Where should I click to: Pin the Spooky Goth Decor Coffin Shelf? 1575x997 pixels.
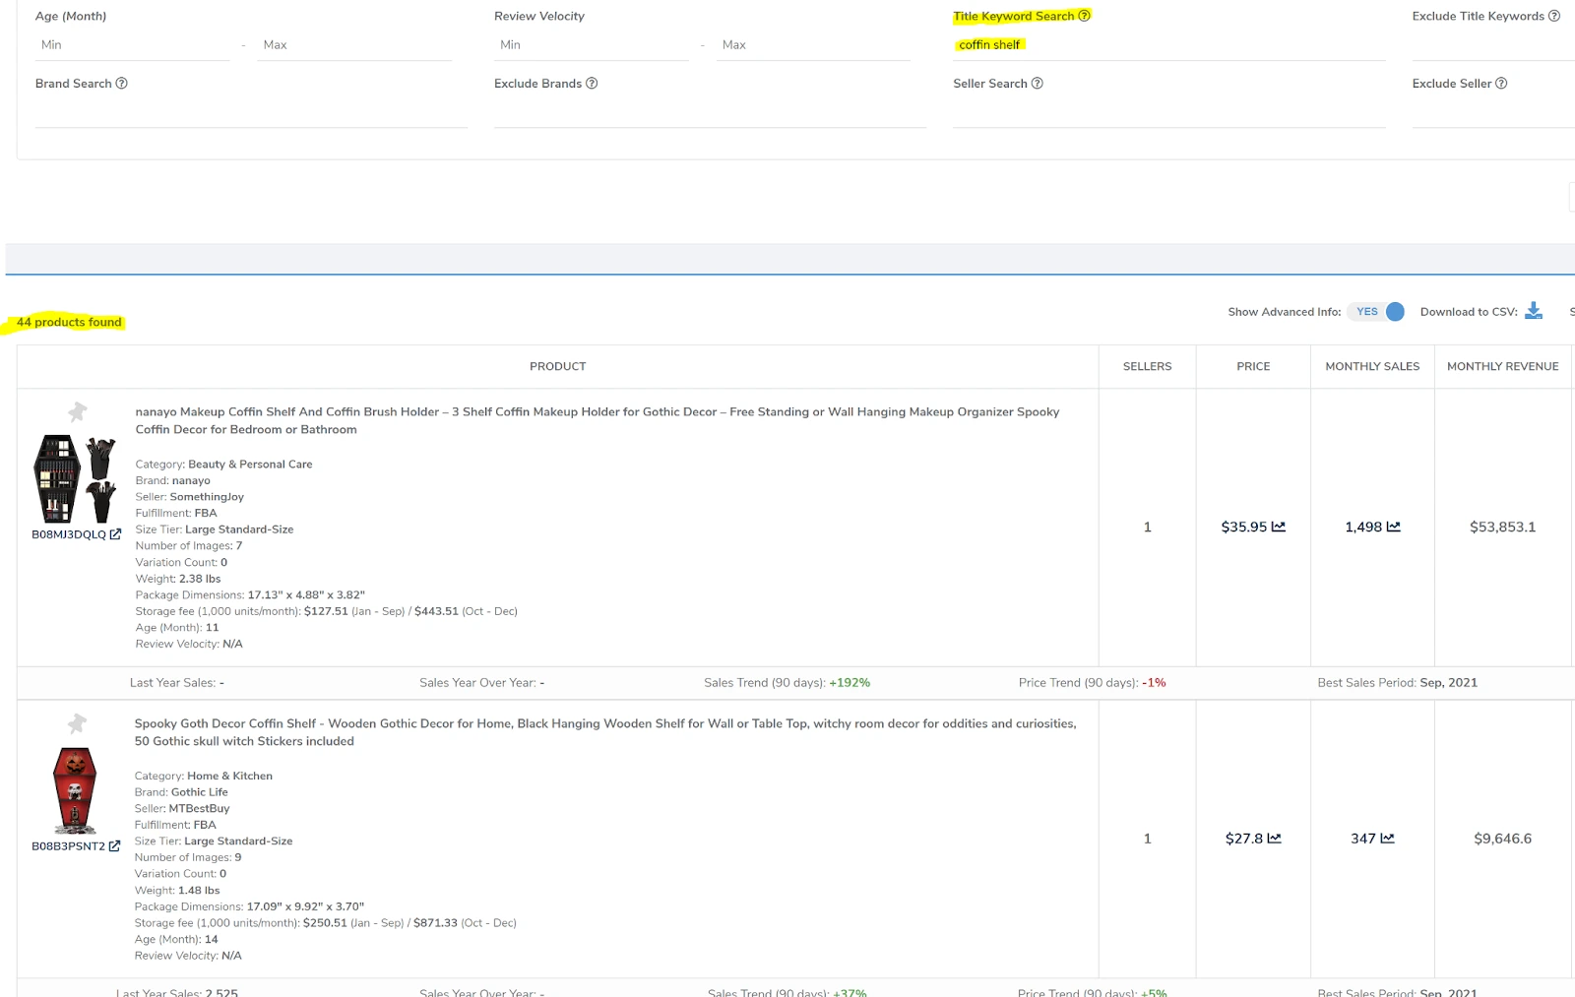(77, 724)
